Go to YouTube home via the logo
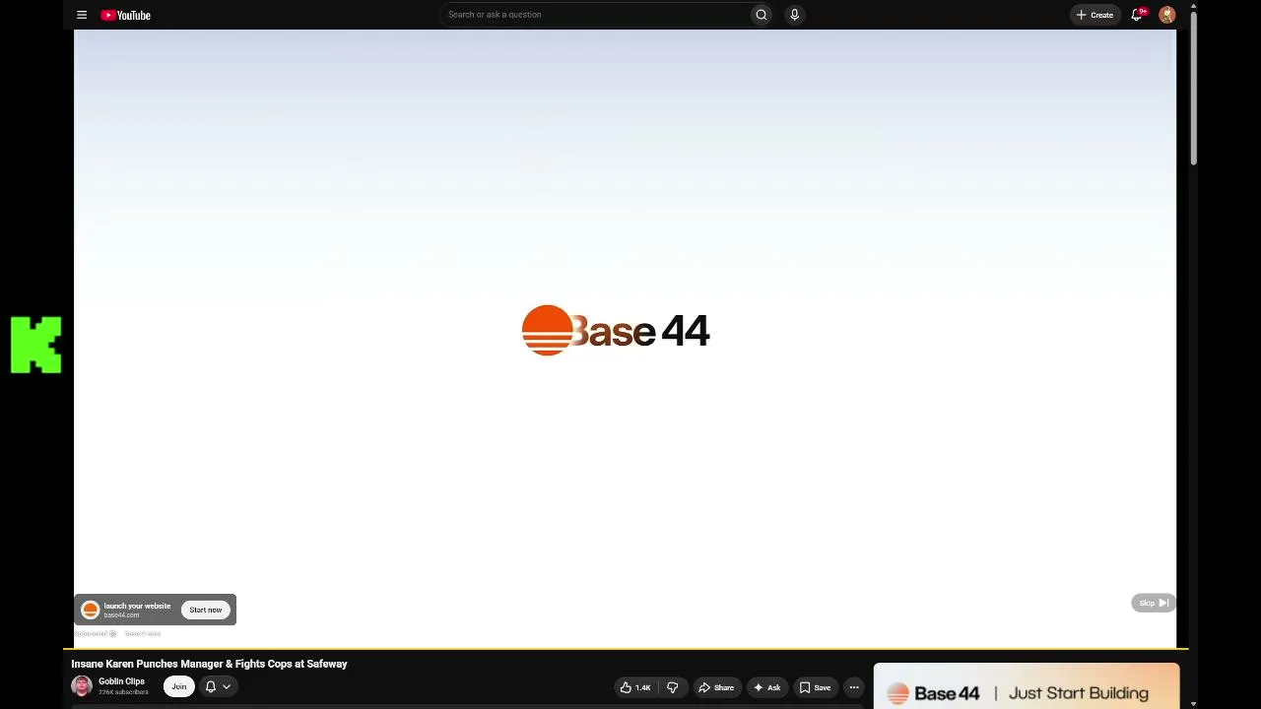The height and width of the screenshot is (709, 1261). [125, 15]
